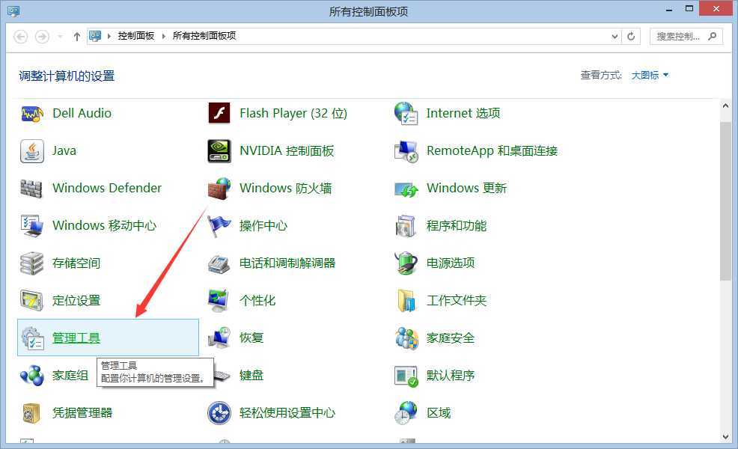Click the 凭据管理器 safe icon
The width and height of the screenshot is (738, 449).
(31, 413)
